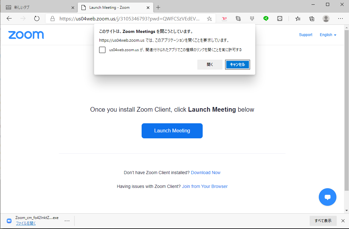Image resolution: width=349 pixels, height=229 pixels.
Task: Click Join from Your Browser link
Action: coord(205,186)
